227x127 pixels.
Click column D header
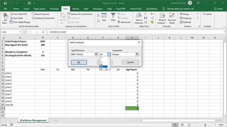coord(73,38)
